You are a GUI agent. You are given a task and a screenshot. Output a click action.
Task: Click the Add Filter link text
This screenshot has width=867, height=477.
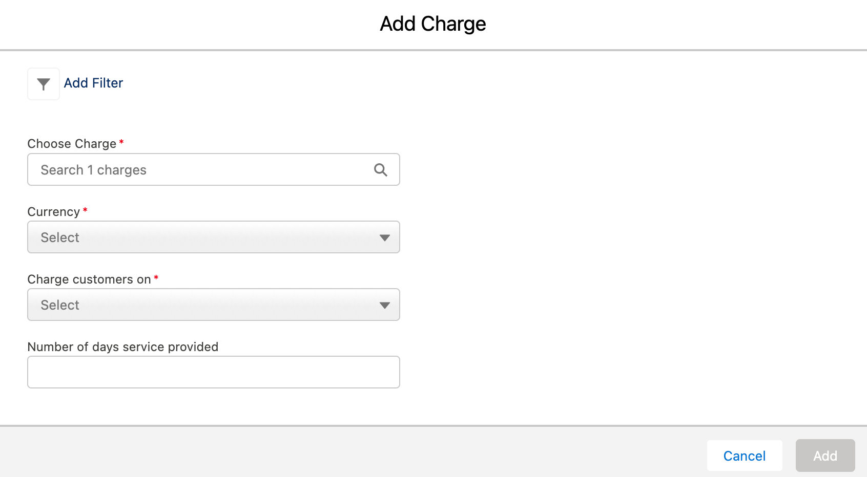click(x=93, y=83)
